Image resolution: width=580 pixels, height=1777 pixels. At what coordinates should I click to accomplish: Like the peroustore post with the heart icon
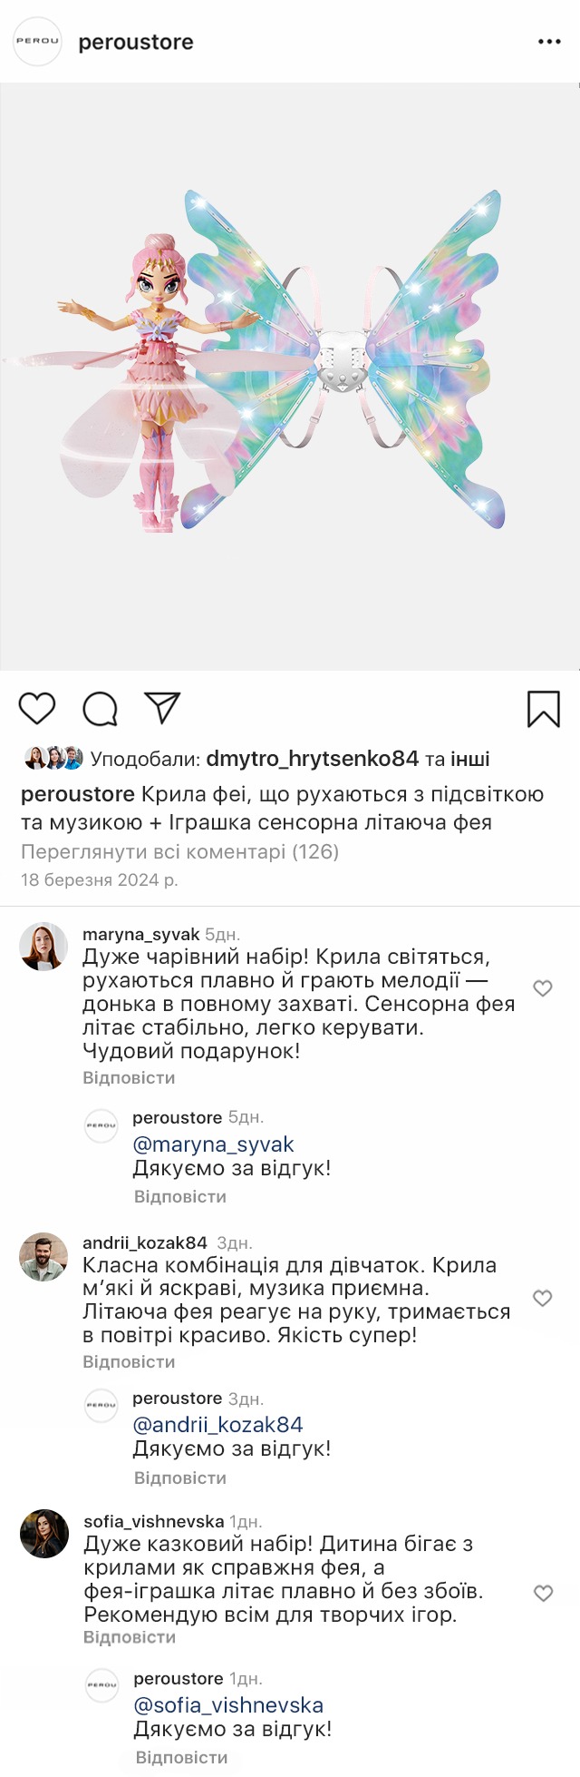point(37,708)
